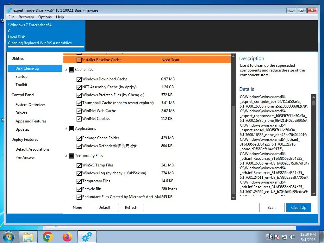
Task: Uncheck Windows Download Cache
Action: point(79,79)
